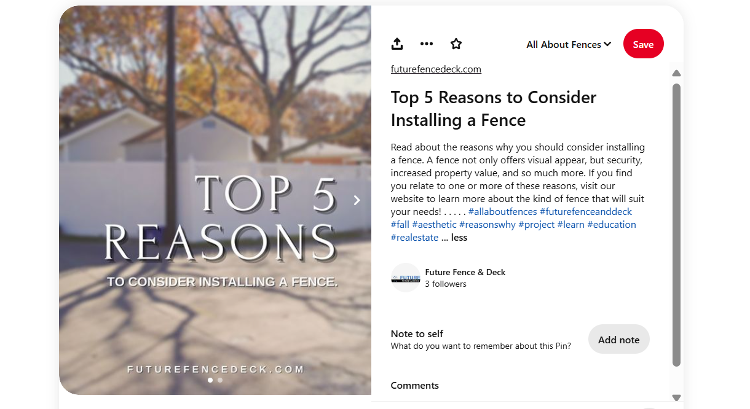
Task: Select the second carousel dot indicator
Action: [220, 380]
